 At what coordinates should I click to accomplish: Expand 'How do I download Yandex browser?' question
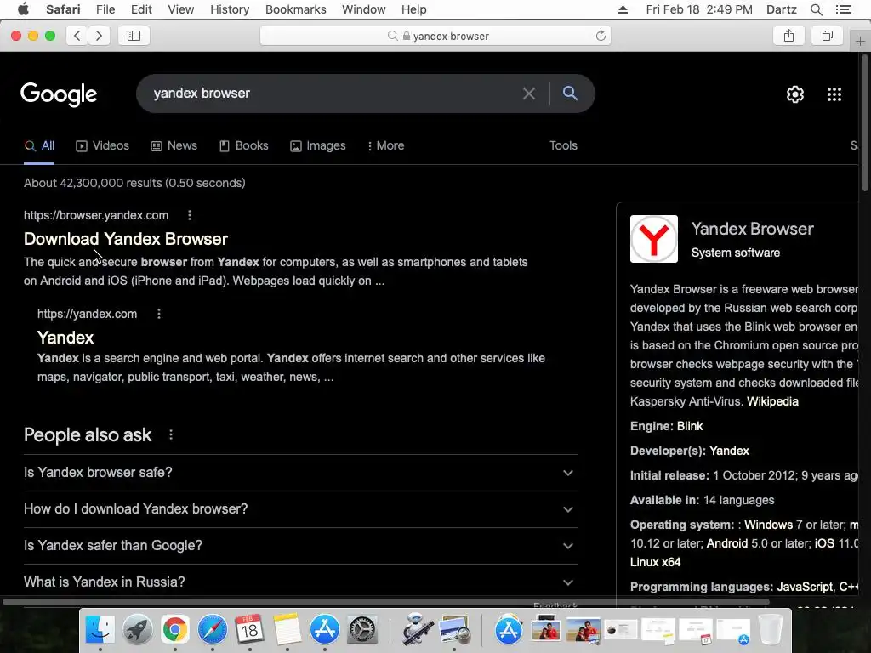tap(300, 509)
